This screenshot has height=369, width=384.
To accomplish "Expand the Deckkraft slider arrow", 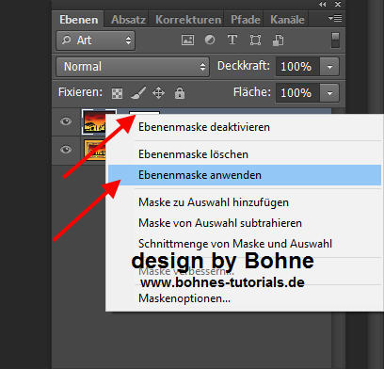I will [329, 67].
